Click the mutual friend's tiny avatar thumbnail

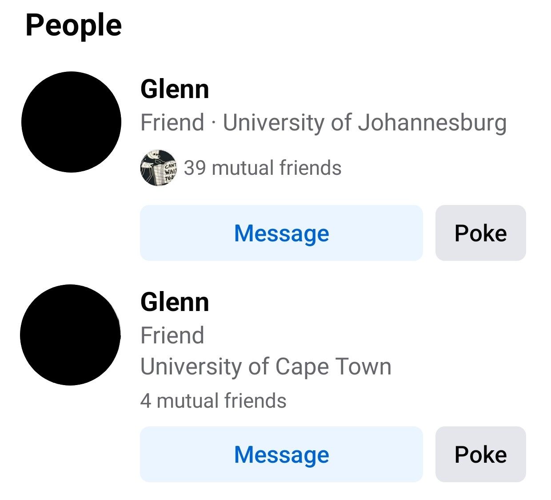158,169
